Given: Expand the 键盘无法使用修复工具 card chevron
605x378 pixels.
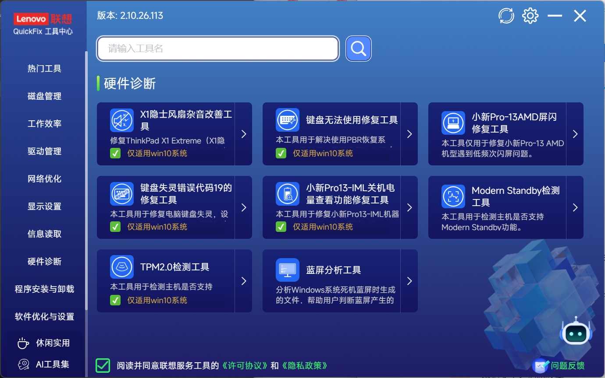Looking at the screenshot, I should click(409, 134).
